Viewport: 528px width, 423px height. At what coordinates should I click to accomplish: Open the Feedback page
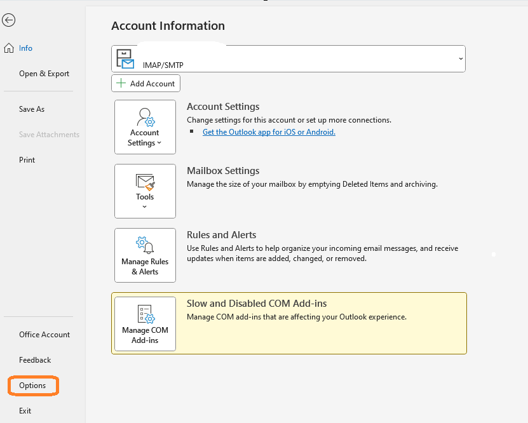tap(35, 360)
